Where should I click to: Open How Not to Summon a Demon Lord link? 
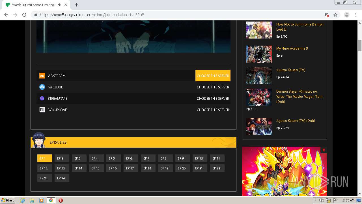[300, 27]
